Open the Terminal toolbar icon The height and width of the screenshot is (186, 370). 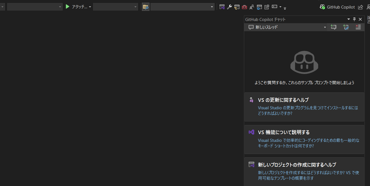pyautogui.click(x=274, y=7)
